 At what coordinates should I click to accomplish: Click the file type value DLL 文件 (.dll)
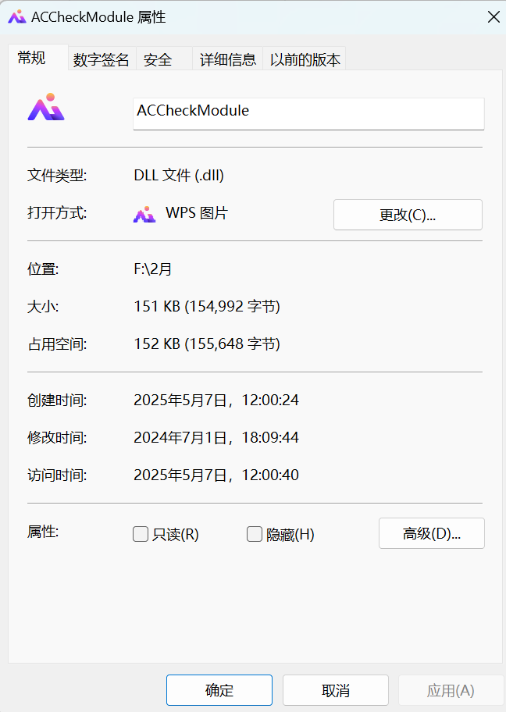point(179,176)
